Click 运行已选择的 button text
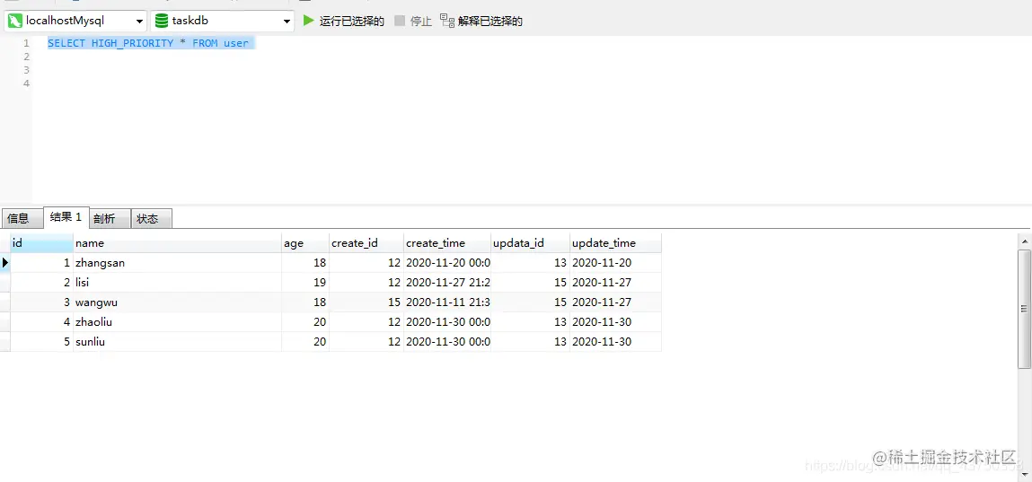 coord(352,21)
